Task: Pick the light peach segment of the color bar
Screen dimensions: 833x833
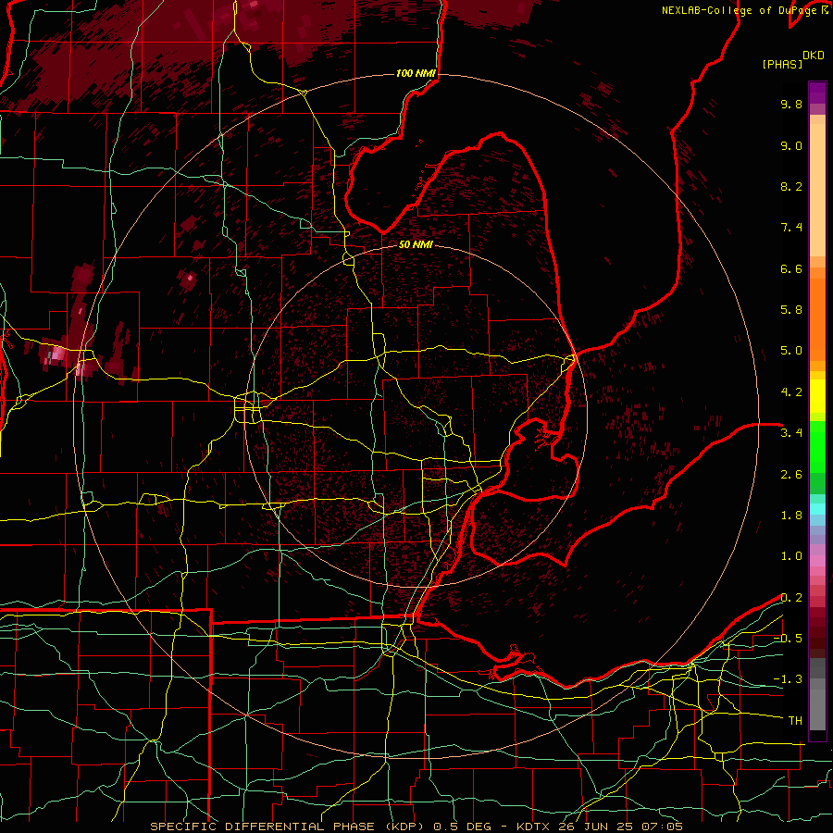Action: click(817, 192)
